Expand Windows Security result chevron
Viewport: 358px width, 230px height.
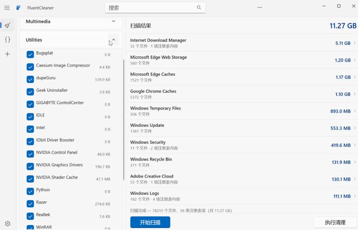(x=355, y=145)
